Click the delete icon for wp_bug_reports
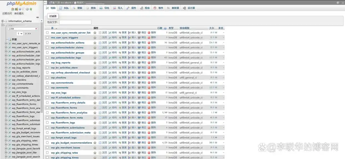Screen dimensions: 345x159 [x=149, y=63]
